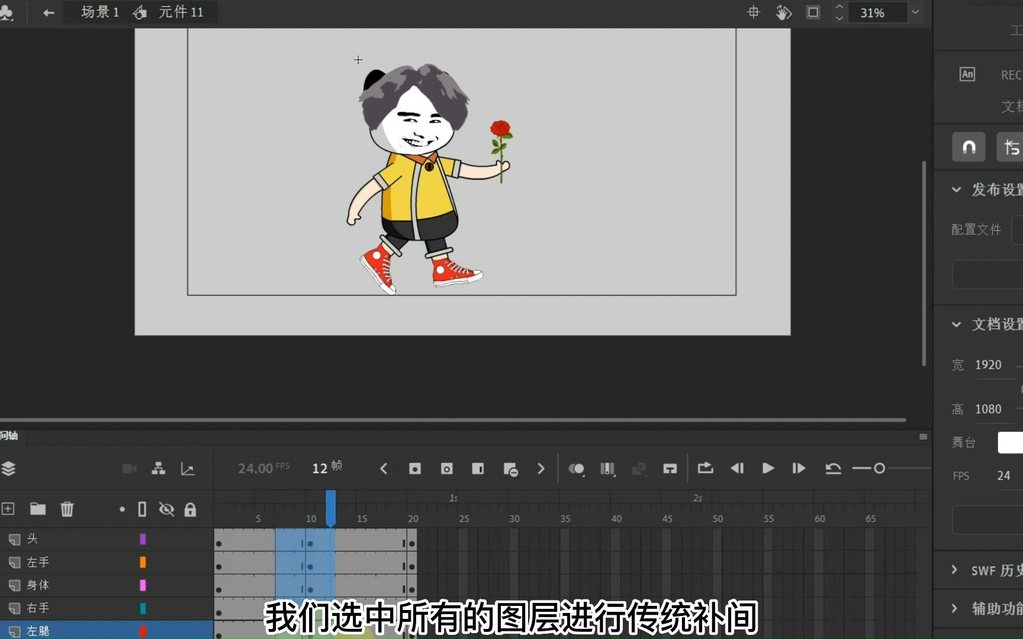Add a new layer to the timeline

[x=8, y=509]
